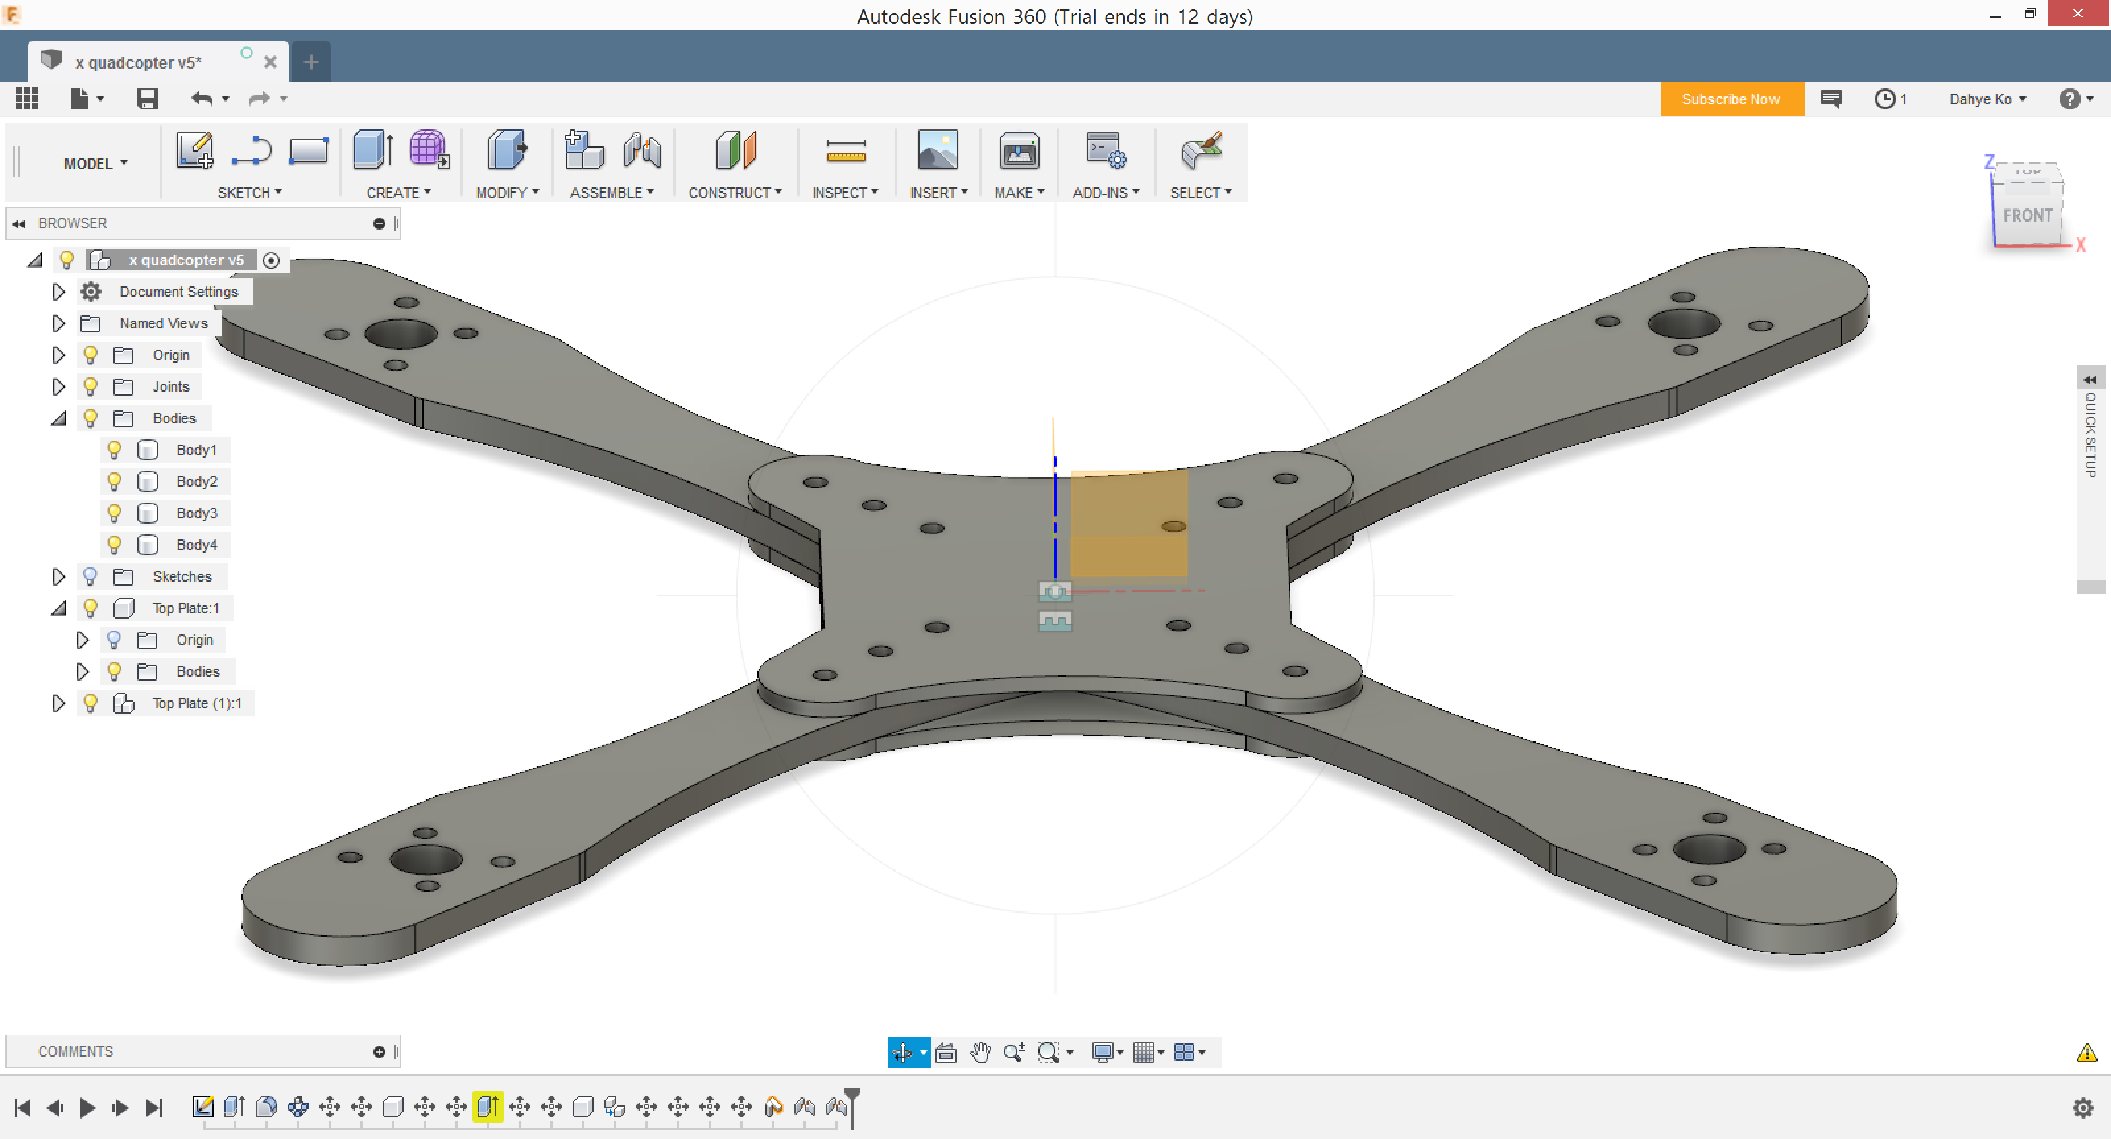The image size is (2111, 1139).
Task: Expand the Top Plate:1 tree item
Action: [57, 607]
